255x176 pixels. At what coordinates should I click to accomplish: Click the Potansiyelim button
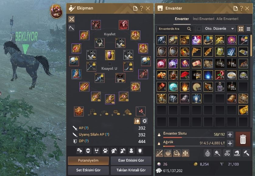tap(88, 160)
